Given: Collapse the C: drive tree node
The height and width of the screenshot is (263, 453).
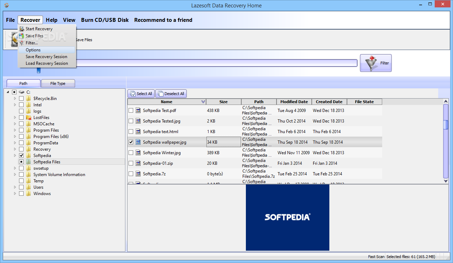Looking at the screenshot, I should (x=8, y=92).
